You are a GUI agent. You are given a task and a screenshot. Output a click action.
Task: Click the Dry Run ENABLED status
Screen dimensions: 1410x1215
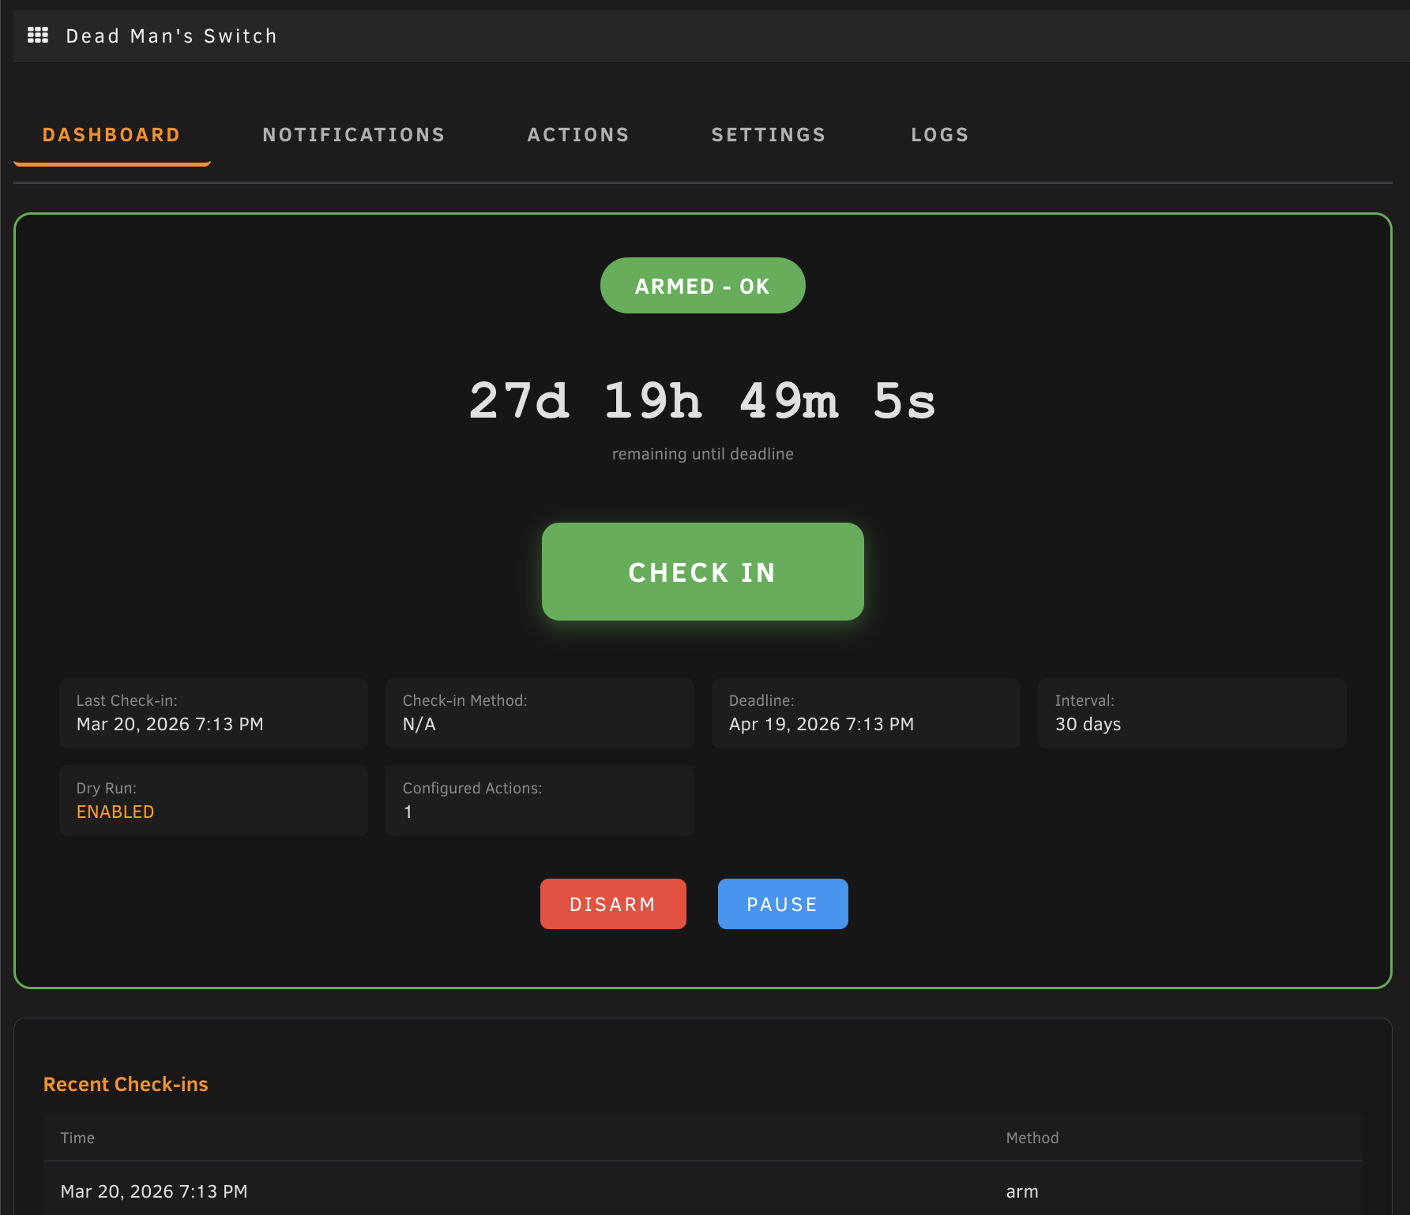point(115,812)
